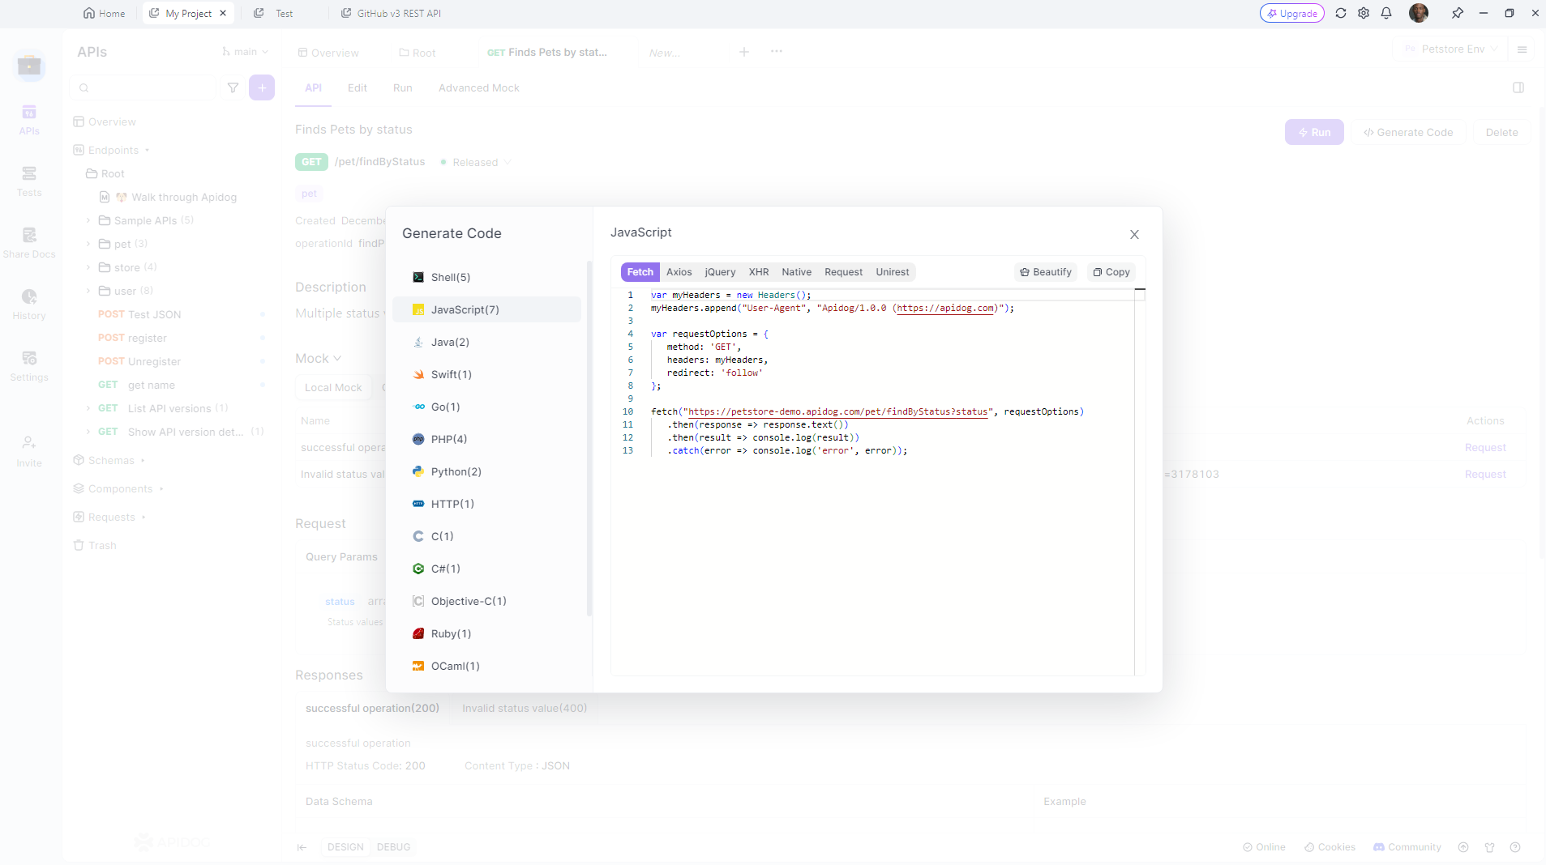Toggle DESIGN mode at bottom
The image size is (1546, 865).
345,847
